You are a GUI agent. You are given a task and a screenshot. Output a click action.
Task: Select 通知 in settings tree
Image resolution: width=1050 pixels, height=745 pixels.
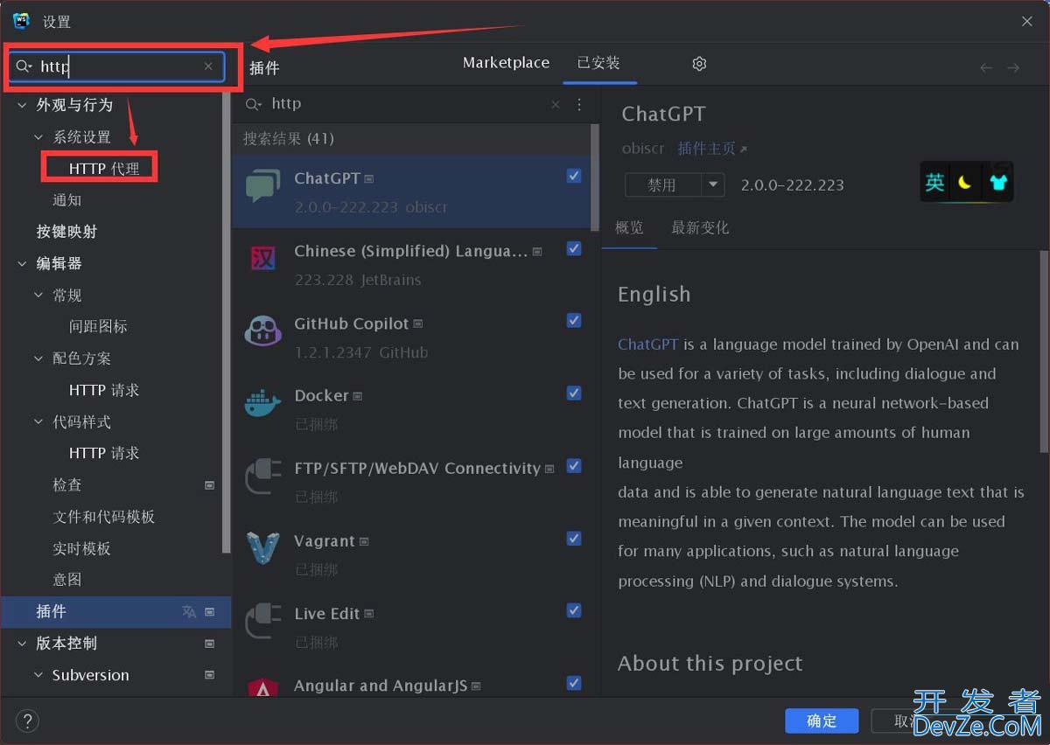coord(66,200)
